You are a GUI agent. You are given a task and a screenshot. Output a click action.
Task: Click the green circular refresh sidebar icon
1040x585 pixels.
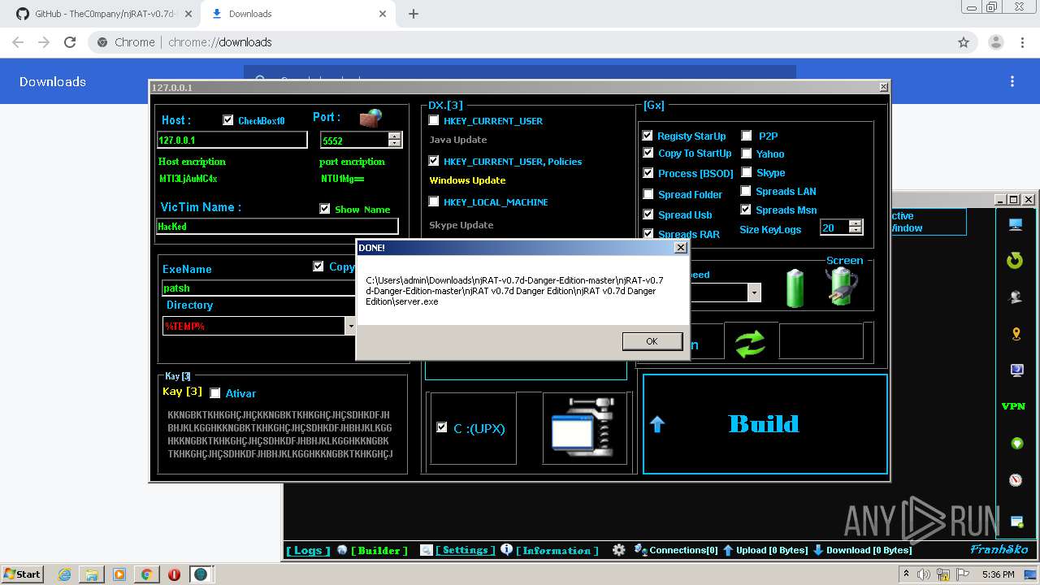tap(1015, 260)
